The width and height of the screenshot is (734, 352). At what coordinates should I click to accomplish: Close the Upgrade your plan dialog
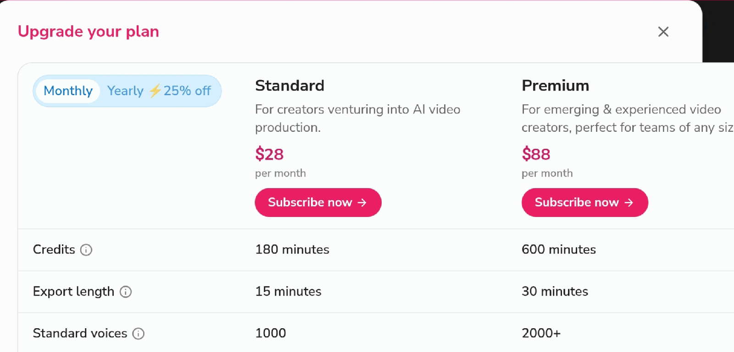pyautogui.click(x=663, y=32)
